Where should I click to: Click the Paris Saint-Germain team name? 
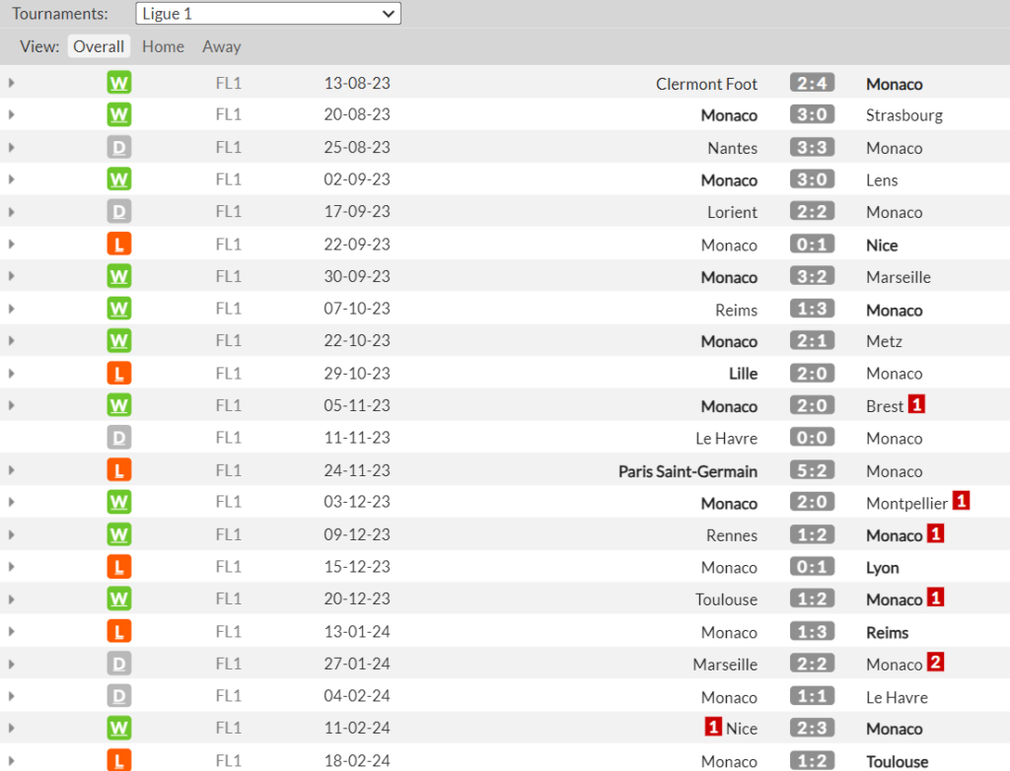point(687,471)
